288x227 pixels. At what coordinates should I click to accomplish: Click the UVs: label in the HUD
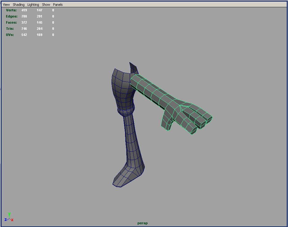click(x=10, y=35)
